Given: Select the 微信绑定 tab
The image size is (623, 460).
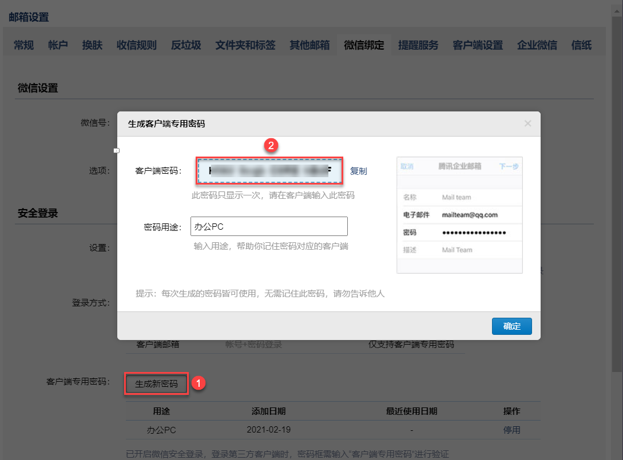Looking at the screenshot, I should pyautogui.click(x=364, y=45).
